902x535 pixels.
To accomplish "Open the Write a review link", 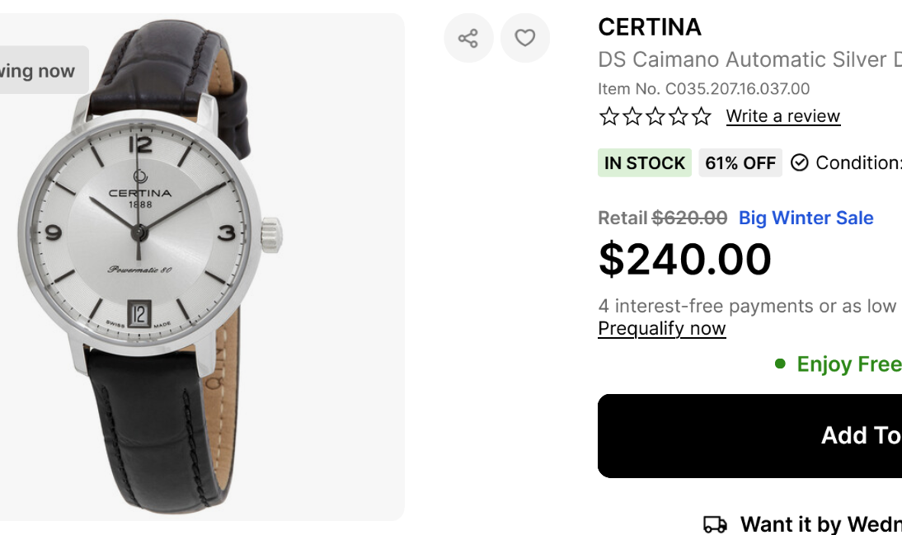I will click(782, 116).
